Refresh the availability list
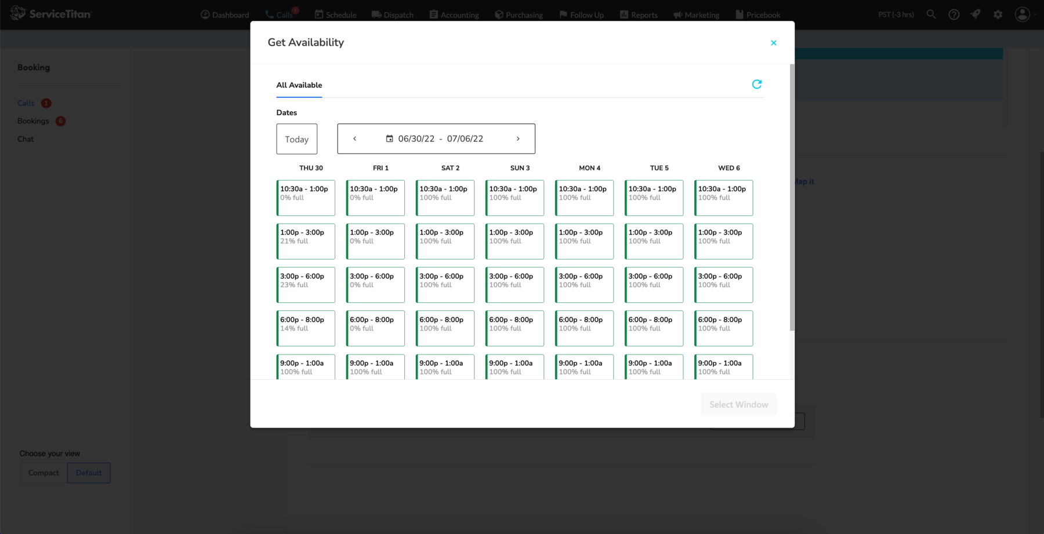Image resolution: width=1044 pixels, height=534 pixels. tap(757, 84)
